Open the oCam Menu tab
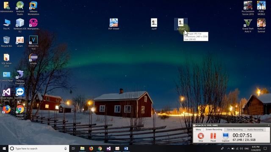271x152 pixels. click(198, 130)
